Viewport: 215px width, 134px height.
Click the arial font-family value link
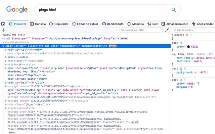click(x=200, y=58)
